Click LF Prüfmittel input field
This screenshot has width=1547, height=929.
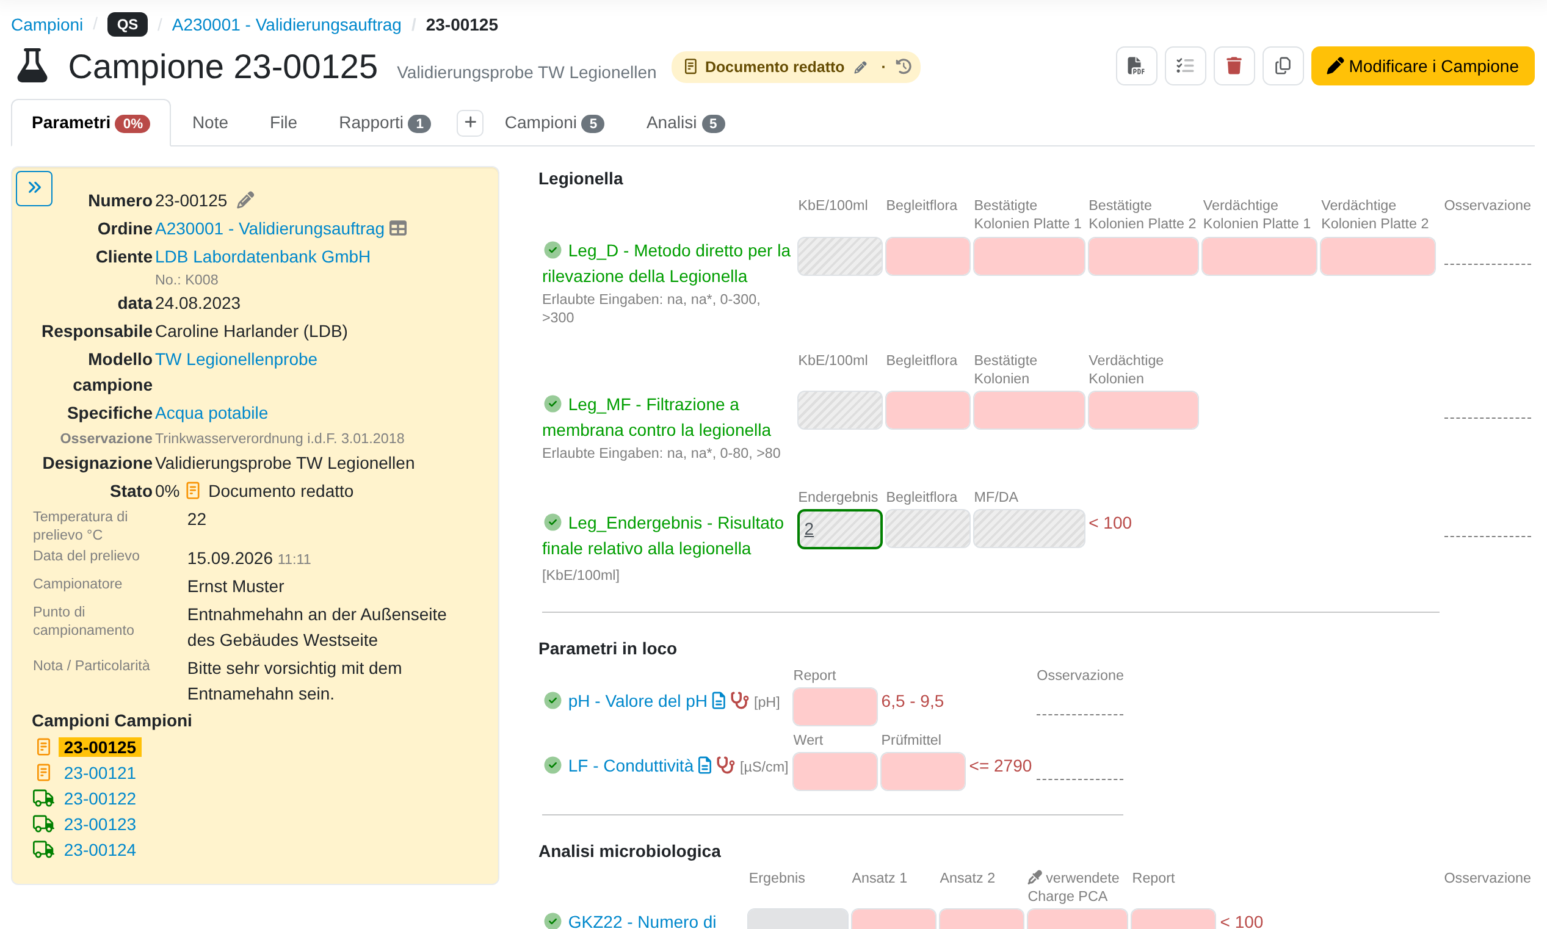[x=922, y=772]
